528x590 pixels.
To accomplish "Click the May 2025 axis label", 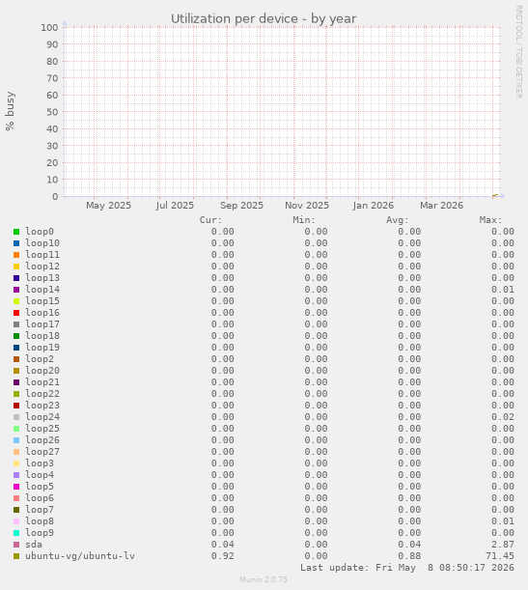I will coord(108,206).
